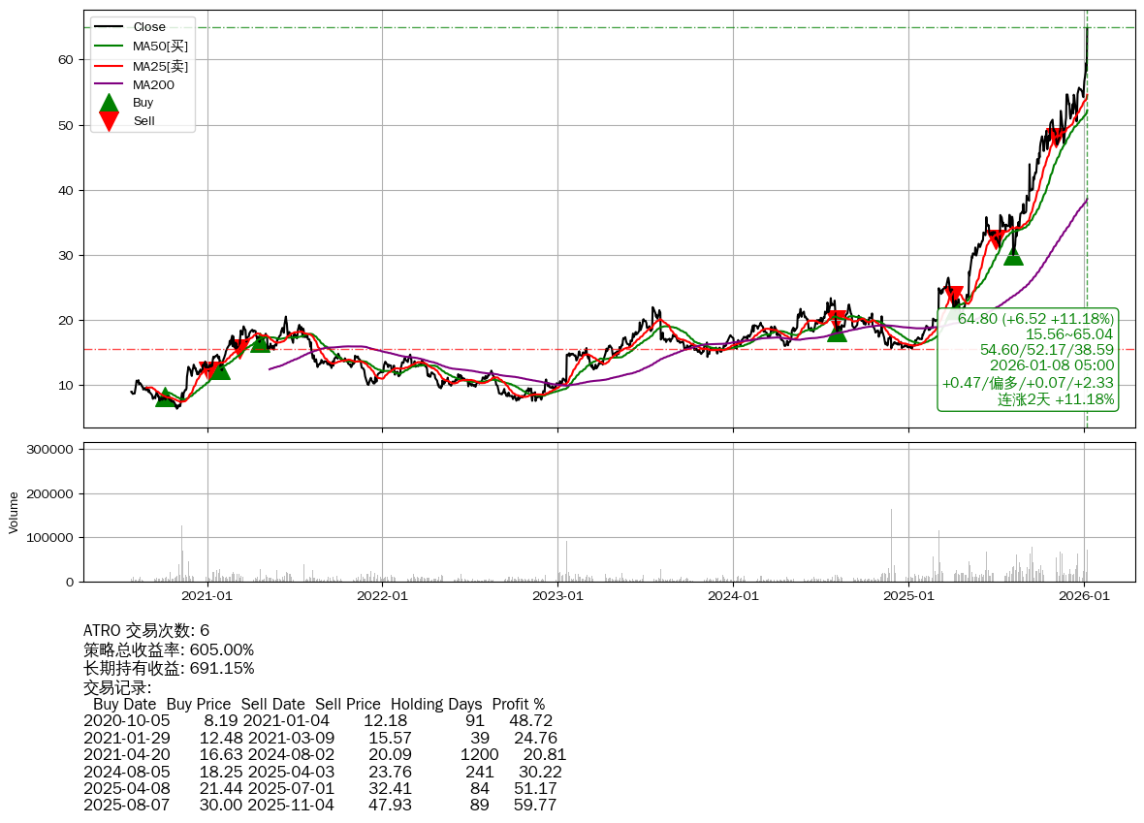The height and width of the screenshot is (823, 1144).
Task: Click the 策略总收益率 605.00% text
Action: pyautogui.click(x=169, y=649)
